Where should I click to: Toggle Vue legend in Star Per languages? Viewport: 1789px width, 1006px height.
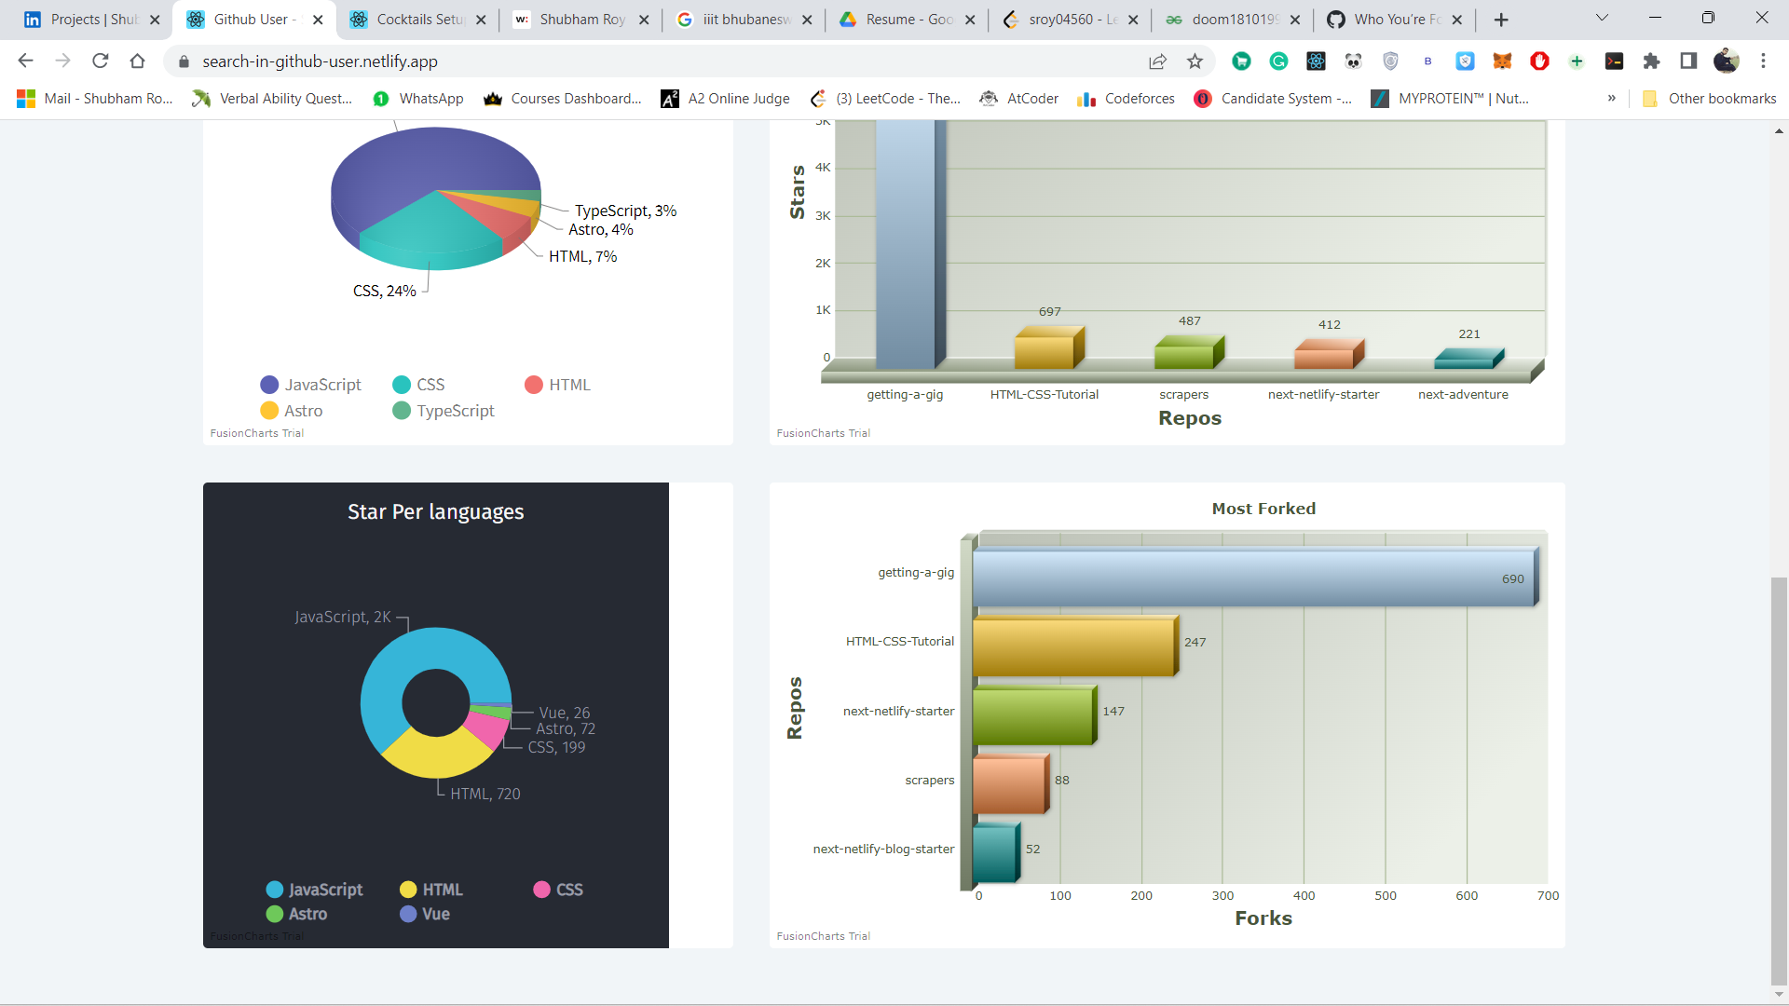tap(425, 914)
